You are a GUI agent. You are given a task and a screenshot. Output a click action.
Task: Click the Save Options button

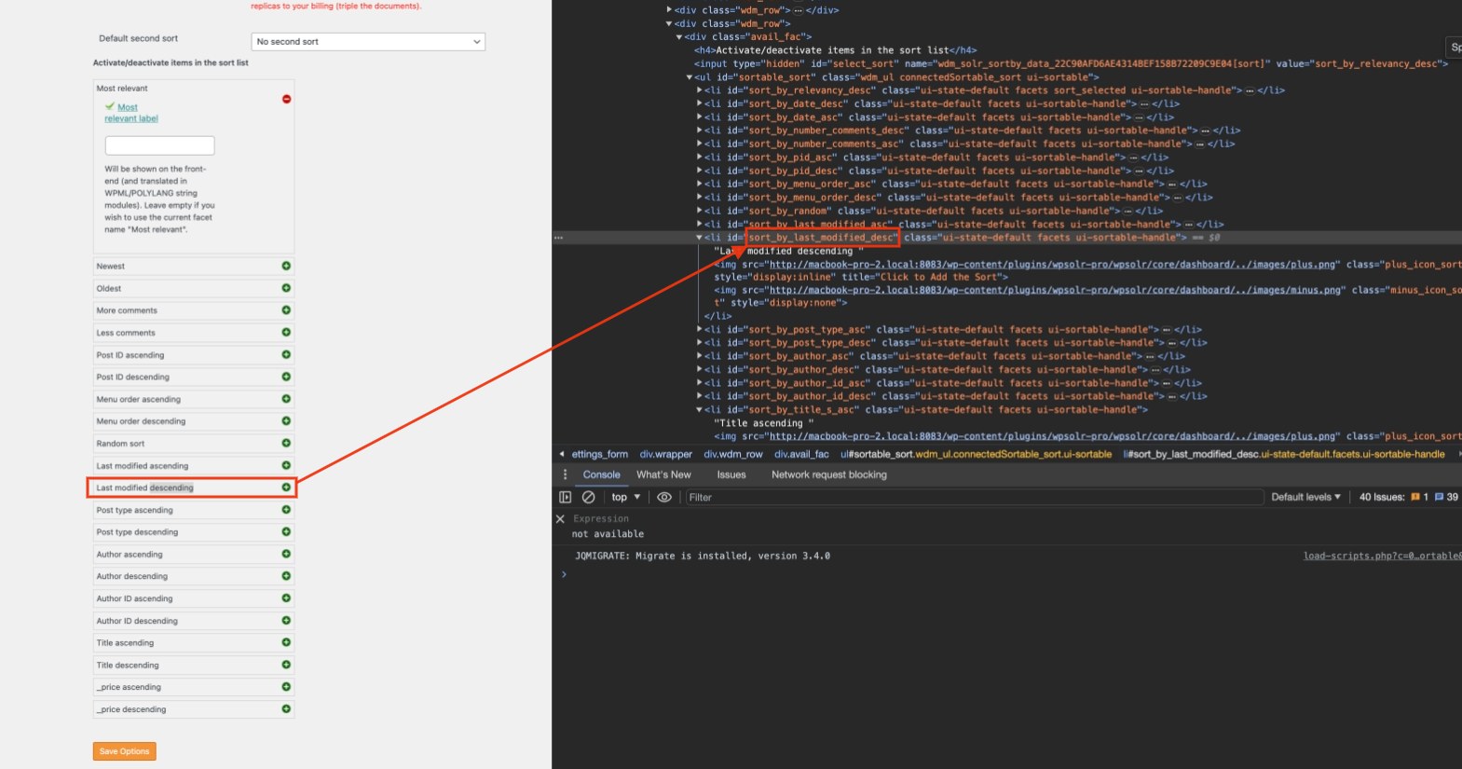coord(125,751)
